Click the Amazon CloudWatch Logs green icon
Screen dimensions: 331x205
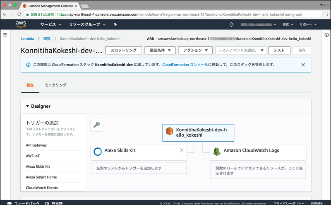pyautogui.click(x=217, y=152)
